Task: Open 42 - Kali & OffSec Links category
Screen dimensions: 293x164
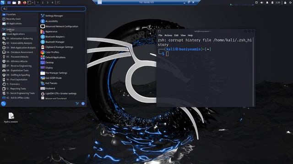Action: point(19,97)
